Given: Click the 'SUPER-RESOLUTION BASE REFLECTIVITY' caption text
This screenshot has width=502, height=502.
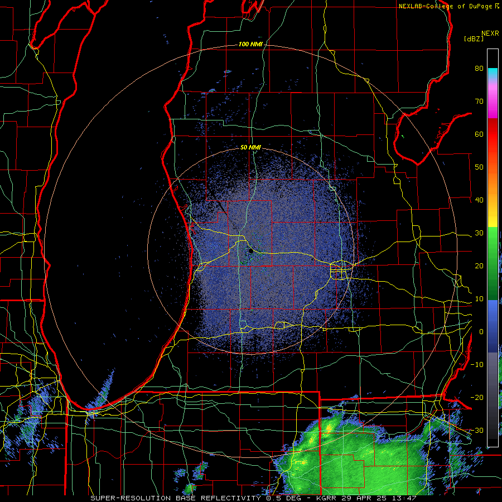Looking at the screenshot, I should 176,498.
